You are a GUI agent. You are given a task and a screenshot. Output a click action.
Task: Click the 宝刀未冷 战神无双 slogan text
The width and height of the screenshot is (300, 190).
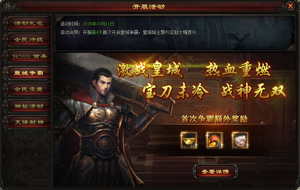[x=214, y=91]
